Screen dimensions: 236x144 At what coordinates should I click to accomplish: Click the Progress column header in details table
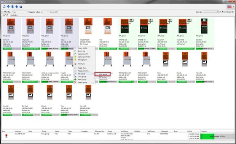(x=204, y=131)
